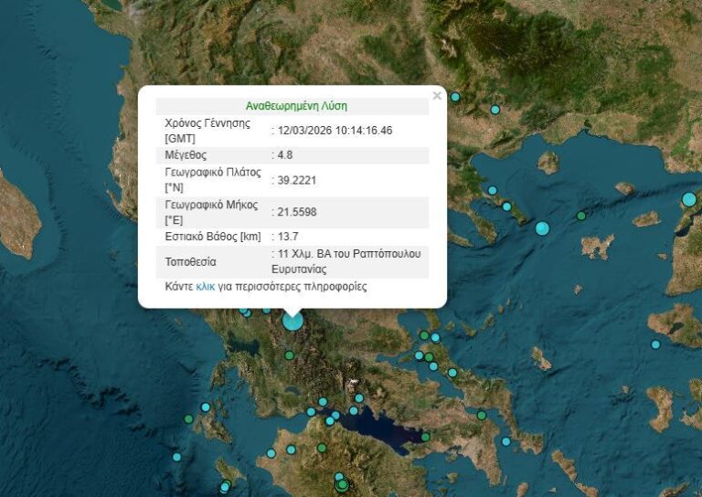Click the large cyan marker in the sea east of Chalkidiki
This screenshot has width=702, height=497.
pos(542,227)
